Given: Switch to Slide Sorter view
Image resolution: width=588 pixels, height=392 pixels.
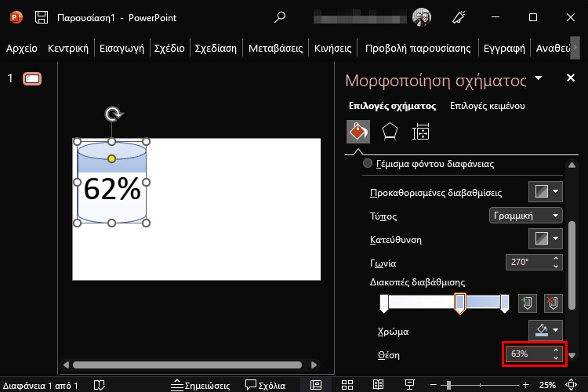Looking at the screenshot, I should (347, 385).
